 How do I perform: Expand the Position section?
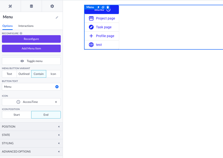pos(31,126)
